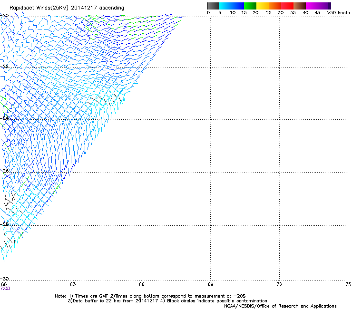Click the '75' longitude axis label
The image size is (352, 309).
348,284
